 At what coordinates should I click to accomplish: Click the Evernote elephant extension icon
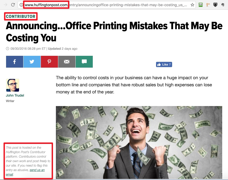222,5
